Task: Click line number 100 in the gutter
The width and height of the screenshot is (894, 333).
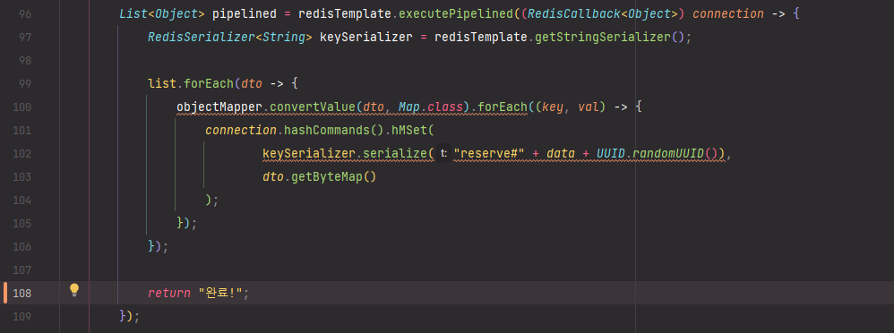Action: click(x=21, y=107)
